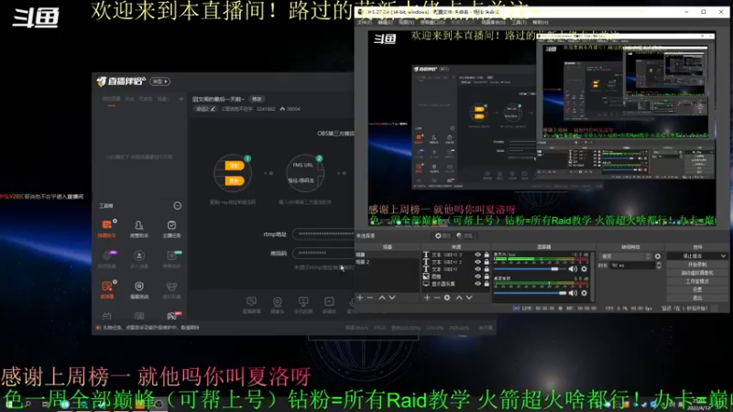This screenshot has width=733, height=412.
Task: Copy the stream key with lower 复制 button
Action: tap(235, 180)
